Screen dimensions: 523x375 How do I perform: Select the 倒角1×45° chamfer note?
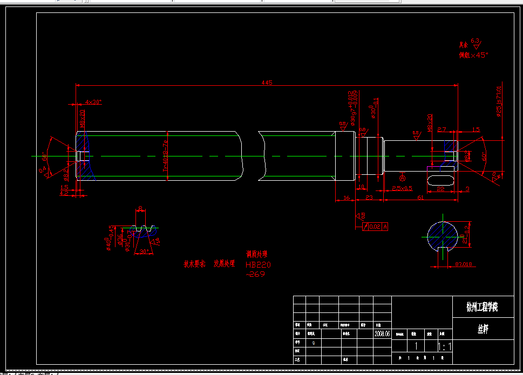tap(474, 55)
